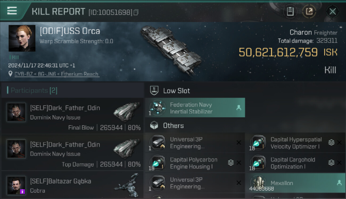The image size is (346, 199).
Task: Click Capital Cargohold Optimization stack icon
Action: point(331,163)
